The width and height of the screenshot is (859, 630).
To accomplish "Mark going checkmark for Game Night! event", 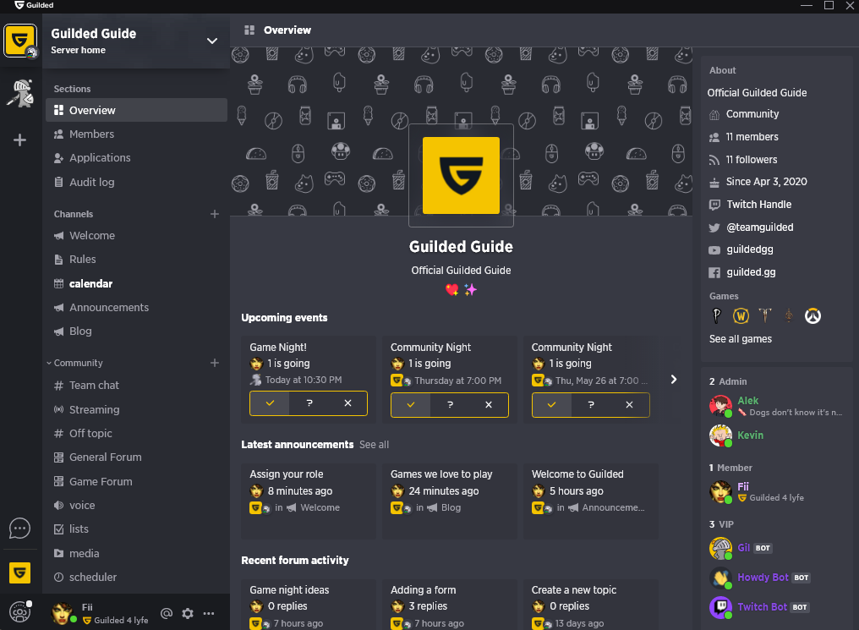I will click(270, 403).
